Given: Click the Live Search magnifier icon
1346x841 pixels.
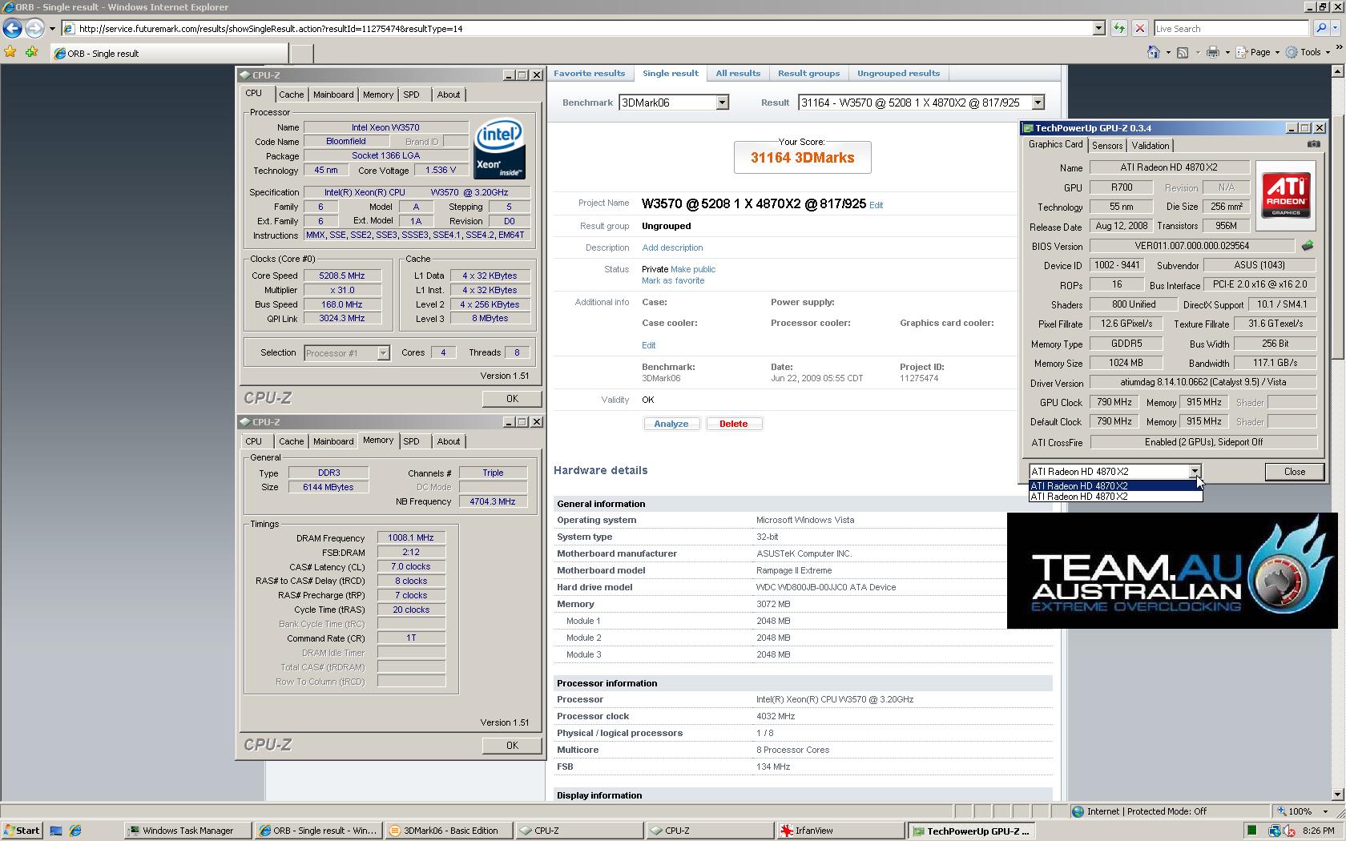Looking at the screenshot, I should click(x=1321, y=28).
